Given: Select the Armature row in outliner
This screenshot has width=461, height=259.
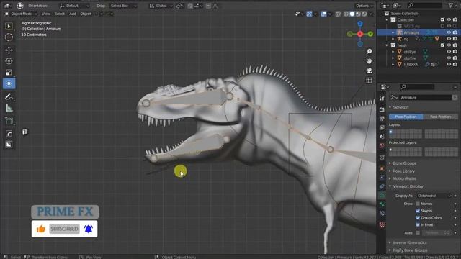Looking at the screenshot, I should tap(418, 32).
